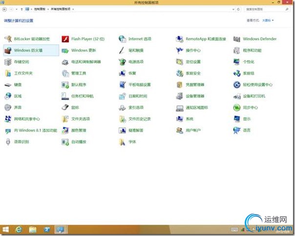Click the Control Panel (控制面板) breadcrumb
Image resolution: width=295 pixels, height=236 pixels.
point(40,9)
